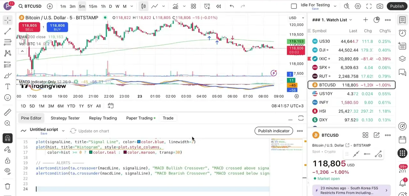409x196 pixels.
Task: Click the blue BUY 118,806 button
Action: pos(57,27)
